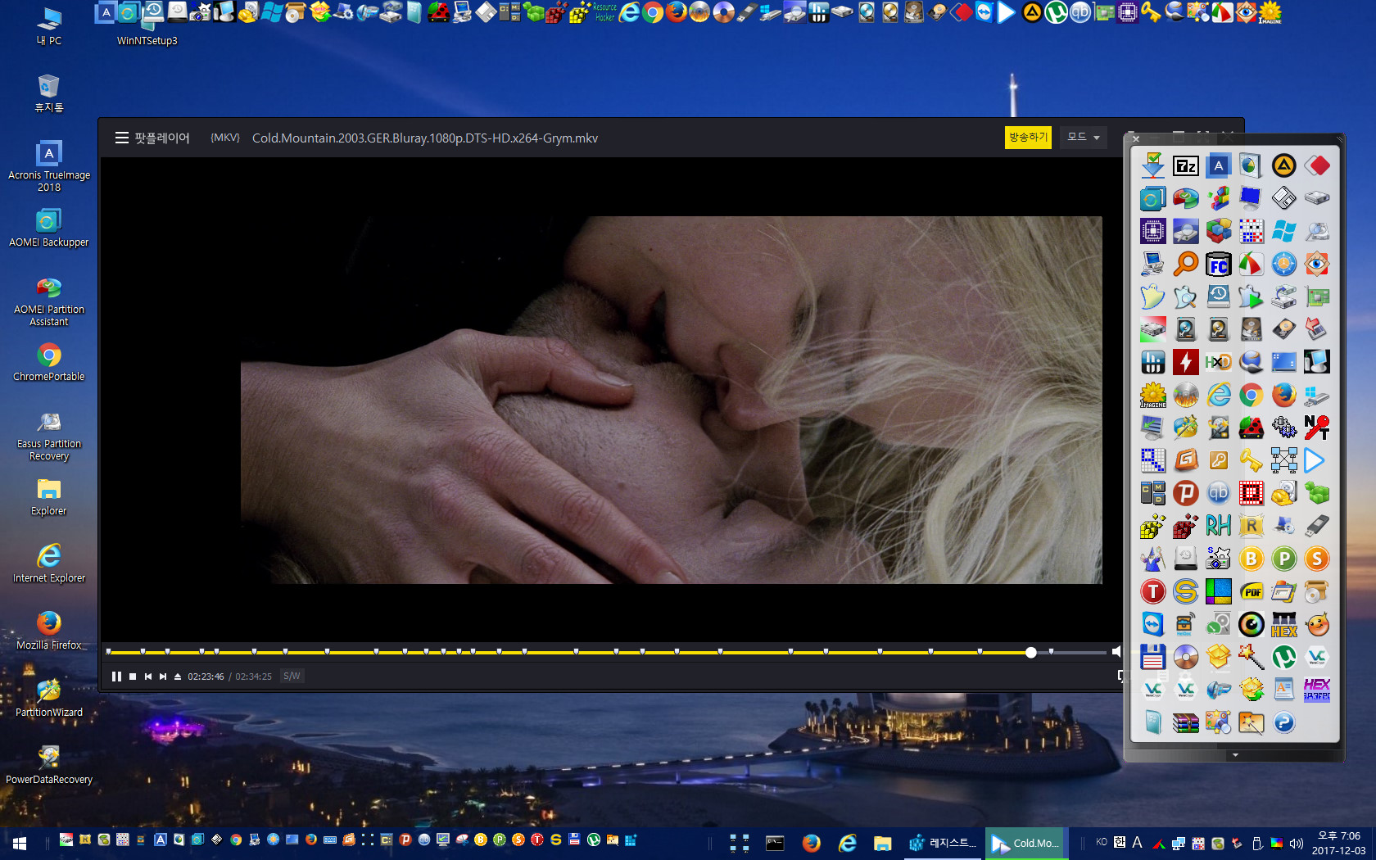Click the volume icon in system tray
Image resolution: width=1376 pixels, height=860 pixels.
(x=1296, y=843)
